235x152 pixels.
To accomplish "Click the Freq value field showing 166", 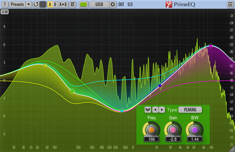I will (x=151, y=139).
